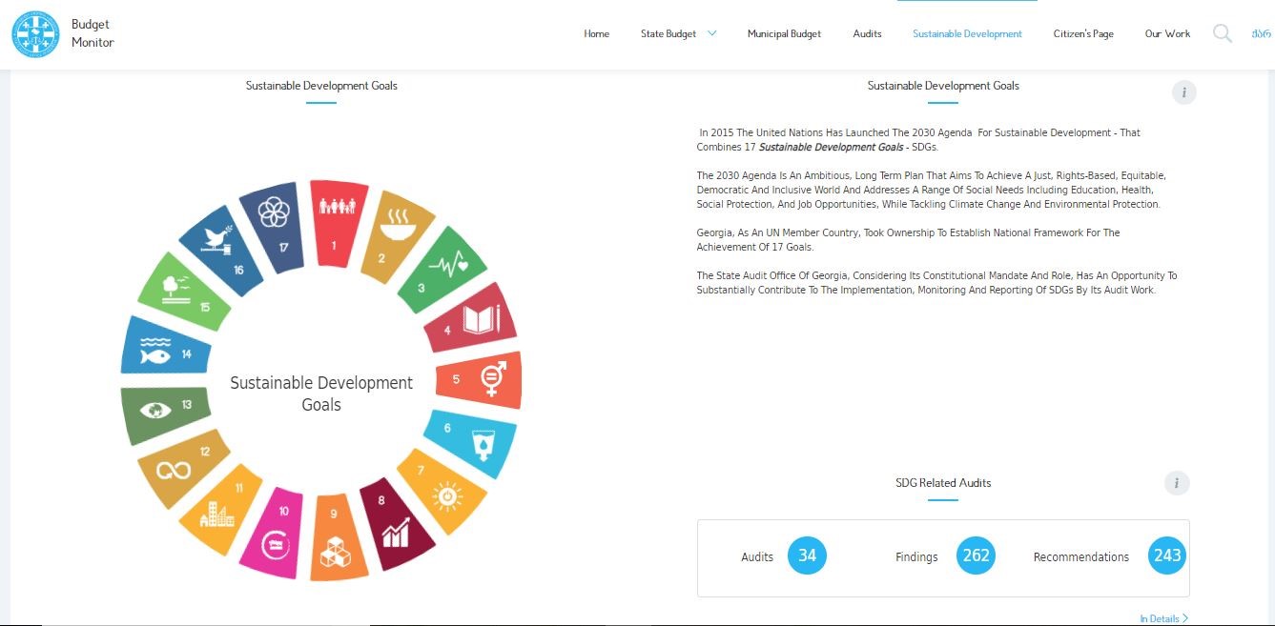Click the paragraph starting "In 2015 The United Nations"

click(919, 140)
